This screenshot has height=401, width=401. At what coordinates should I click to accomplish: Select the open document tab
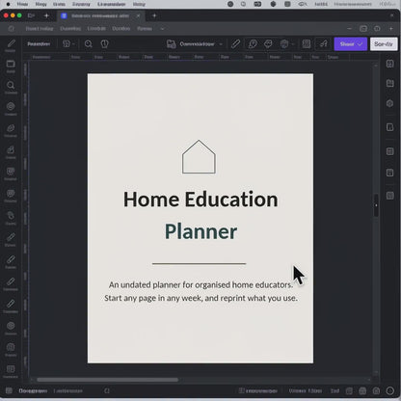(x=101, y=15)
